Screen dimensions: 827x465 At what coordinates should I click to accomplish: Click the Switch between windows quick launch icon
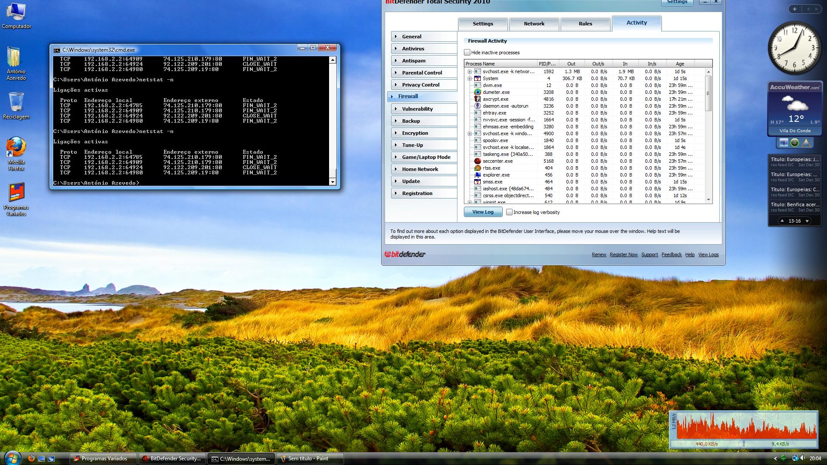click(51, 459)
